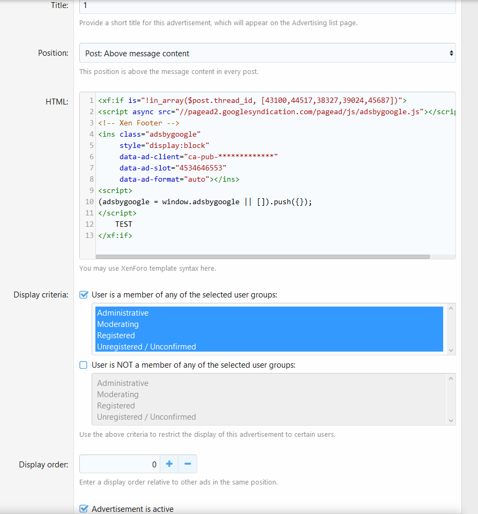Select Administrative in the member groups list

click(x=269, y=312)
